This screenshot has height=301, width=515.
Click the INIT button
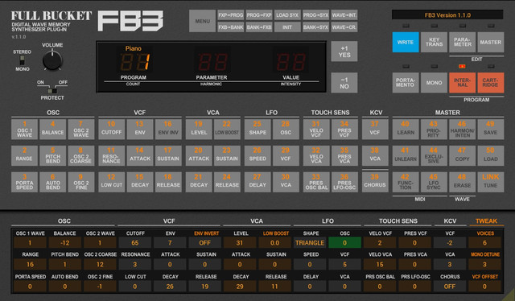287,27
